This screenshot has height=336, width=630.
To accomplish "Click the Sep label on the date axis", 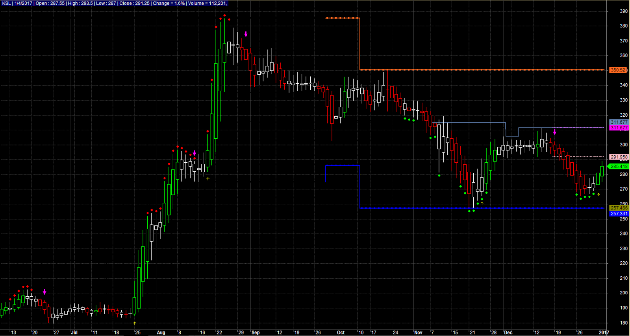I will [256, 332].
